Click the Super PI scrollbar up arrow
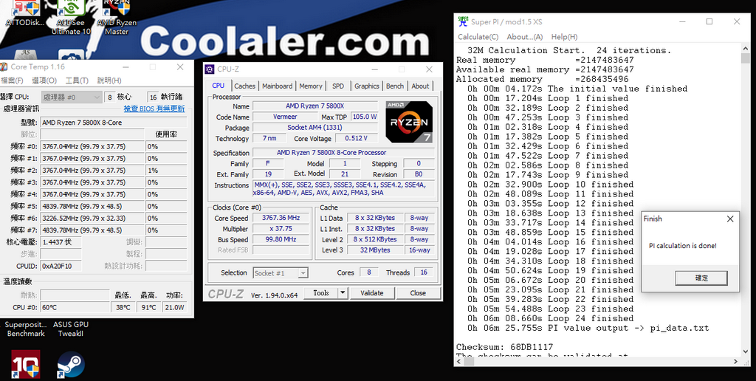 click(746, 49)
